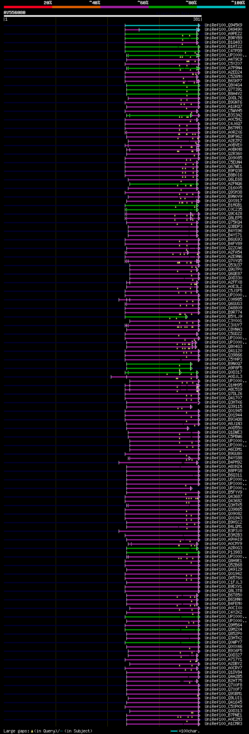The image size is (249, 734).
Task: Open entry UniRef100_B9N0Q7
Action: coord(223,363)
